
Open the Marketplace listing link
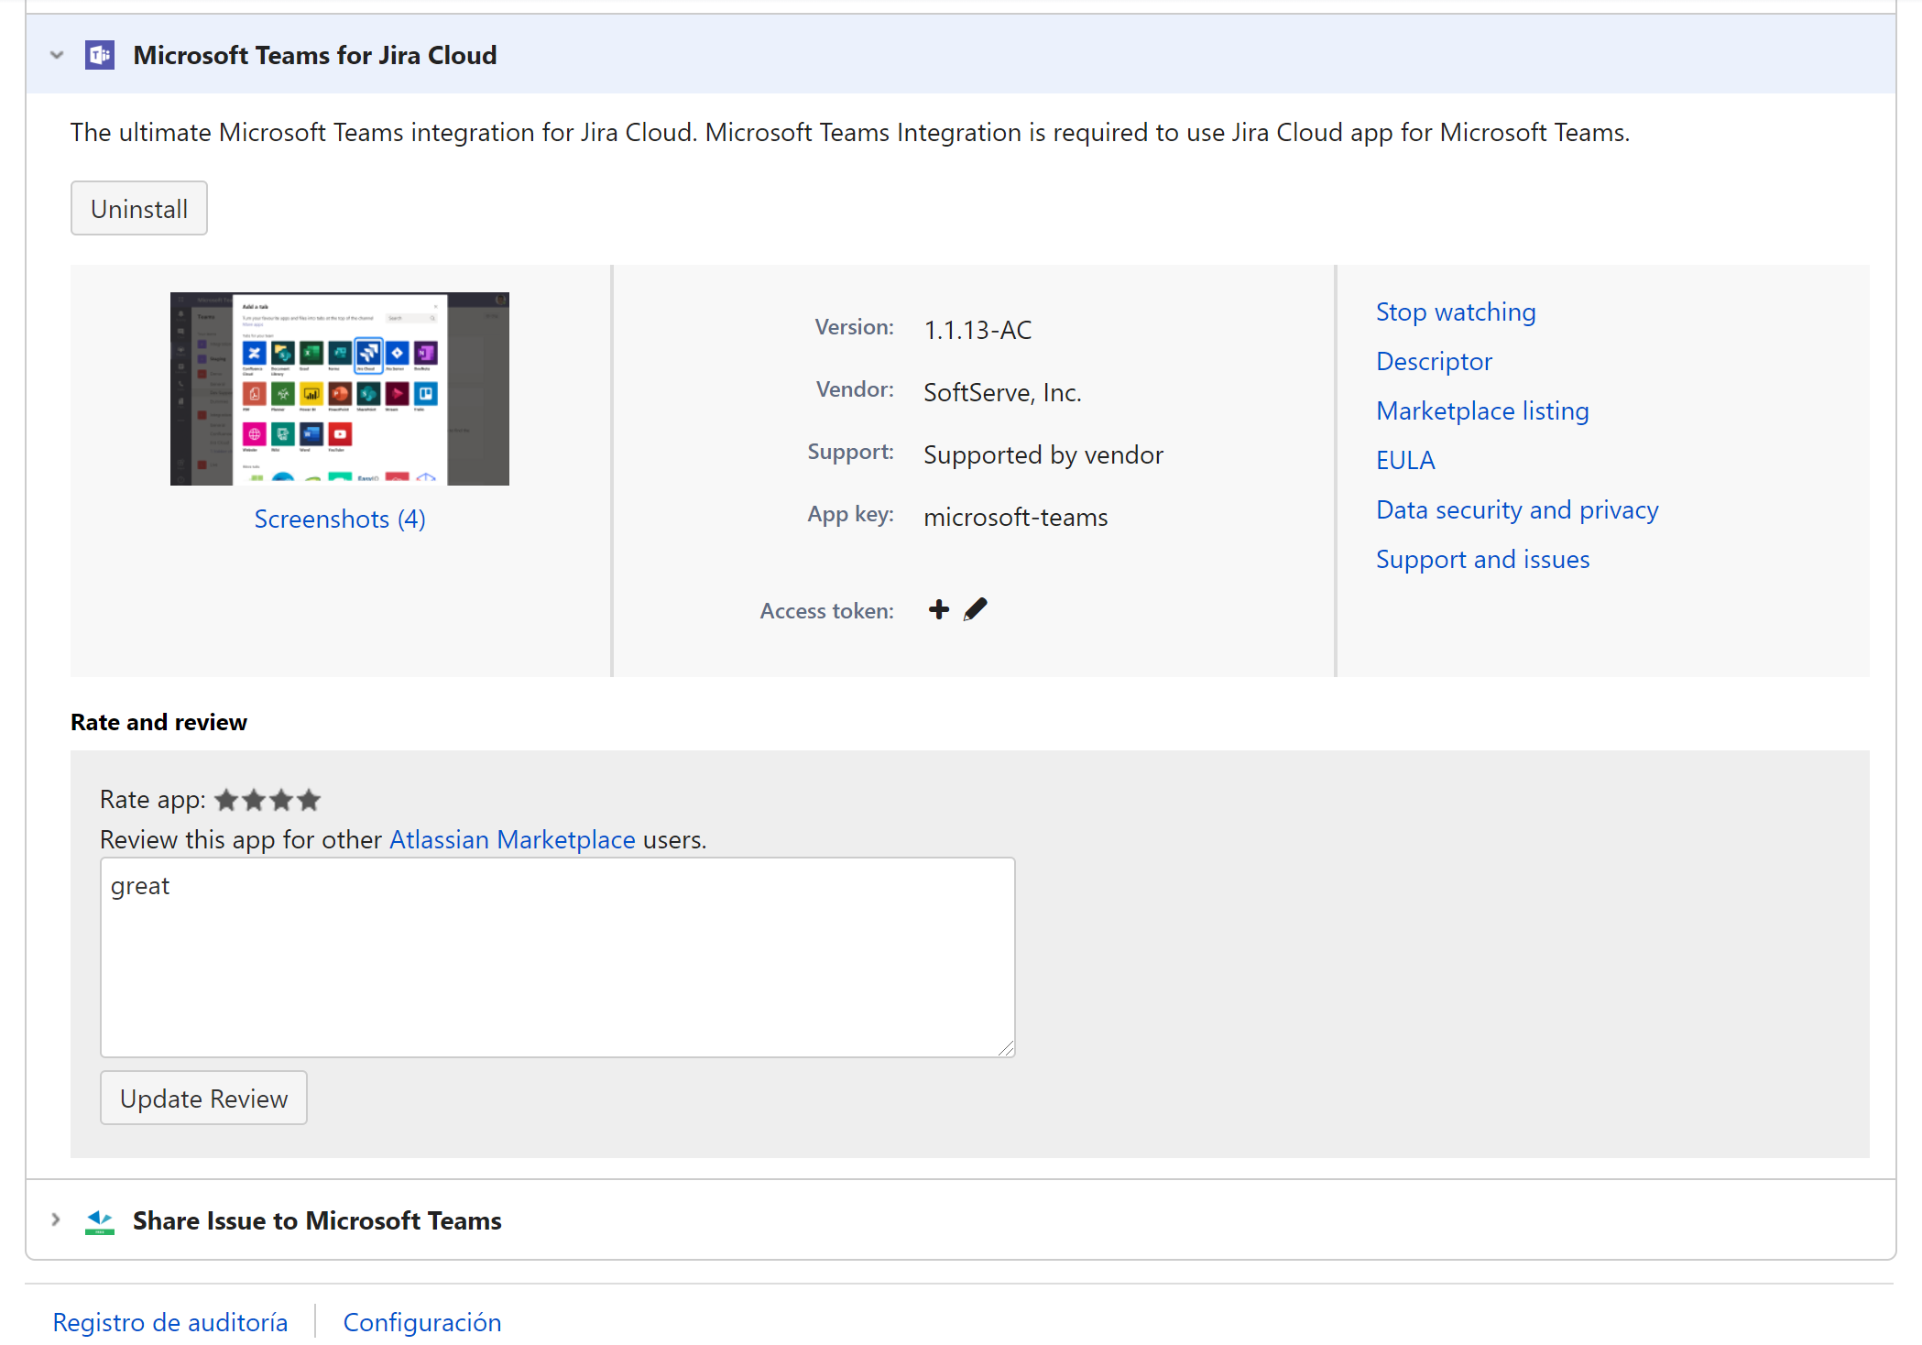coord(1481,410)
